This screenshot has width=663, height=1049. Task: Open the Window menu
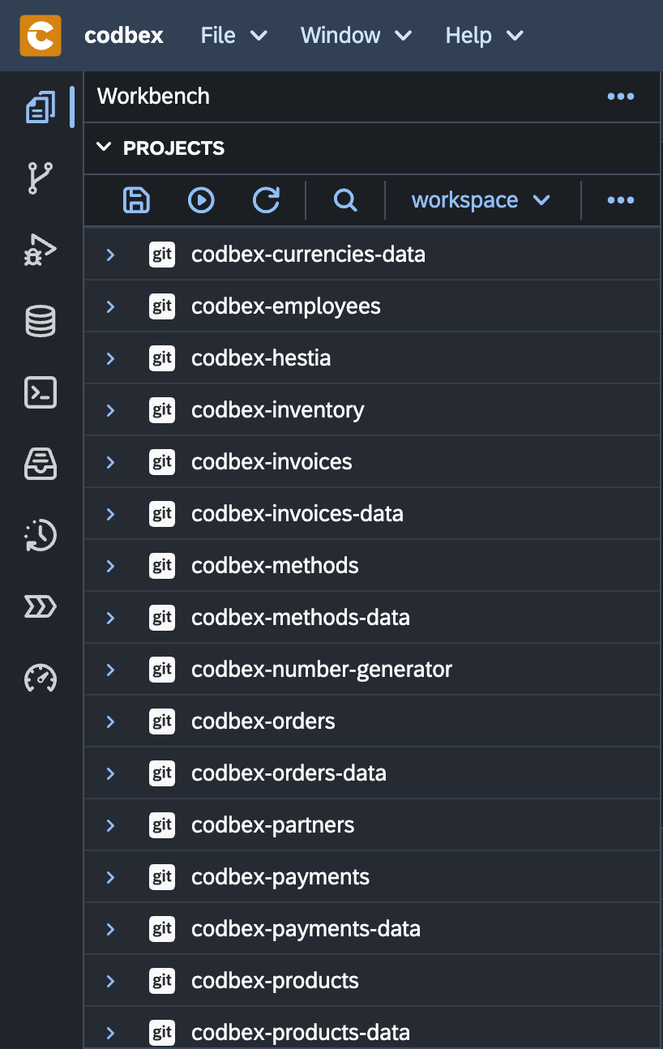tap(357, 36)
